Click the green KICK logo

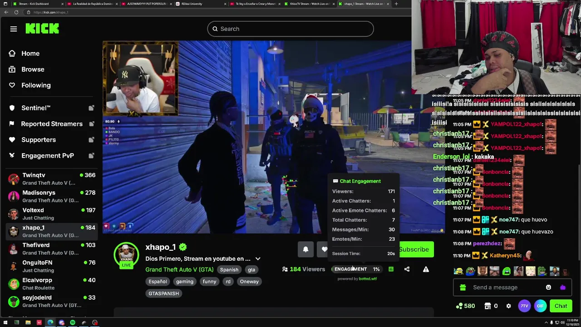[x=42, y=29]
